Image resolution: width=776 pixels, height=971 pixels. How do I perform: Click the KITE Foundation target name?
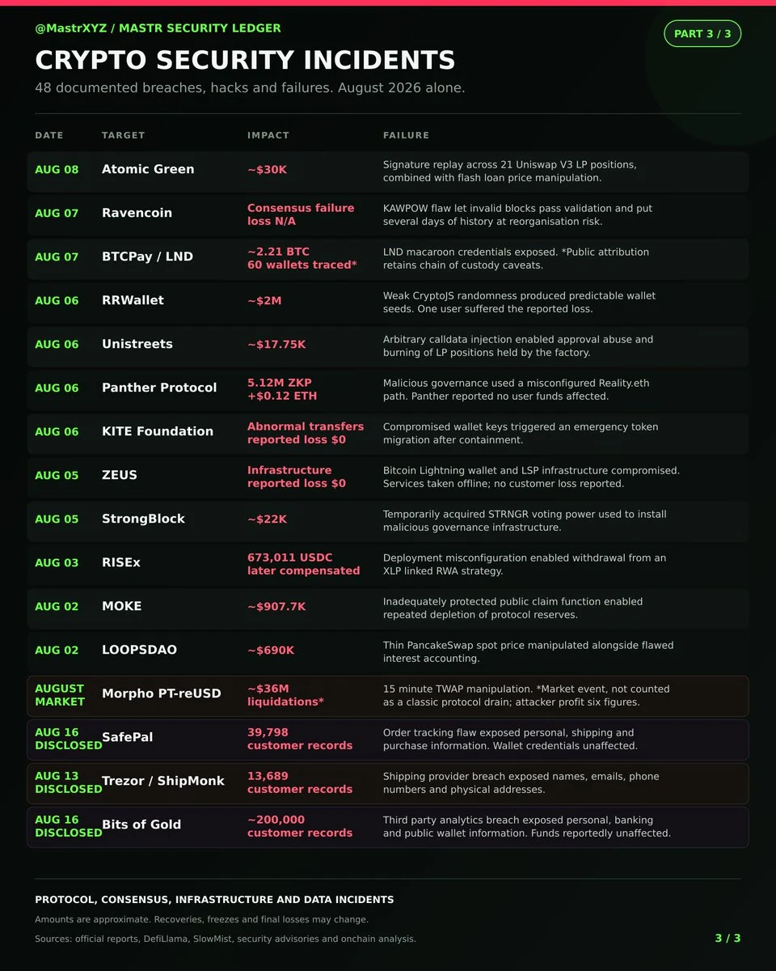point(158,431)
